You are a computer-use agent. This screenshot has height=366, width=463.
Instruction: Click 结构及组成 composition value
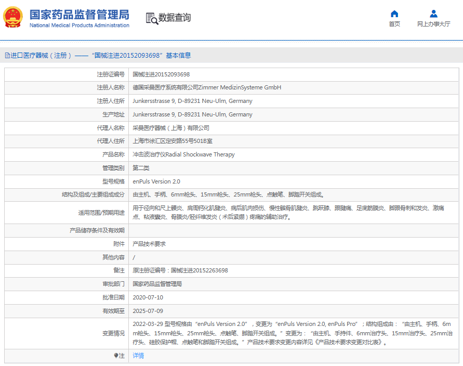(229, 194)
